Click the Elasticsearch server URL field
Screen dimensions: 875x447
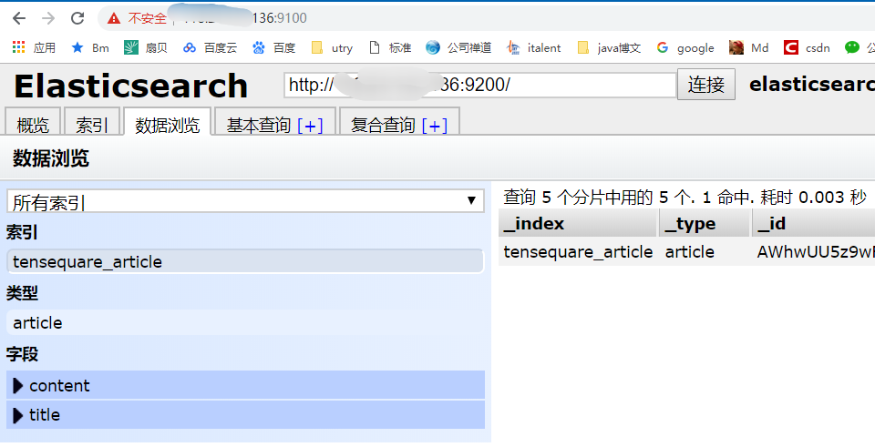[480, 86]
